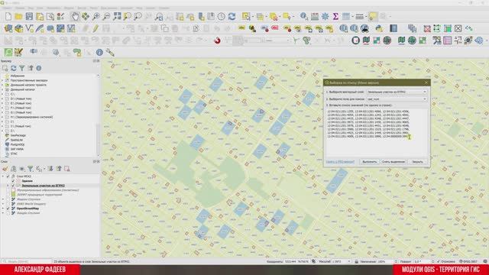Open the Растр menu
The image size is (489, 275).
[93, 8]
